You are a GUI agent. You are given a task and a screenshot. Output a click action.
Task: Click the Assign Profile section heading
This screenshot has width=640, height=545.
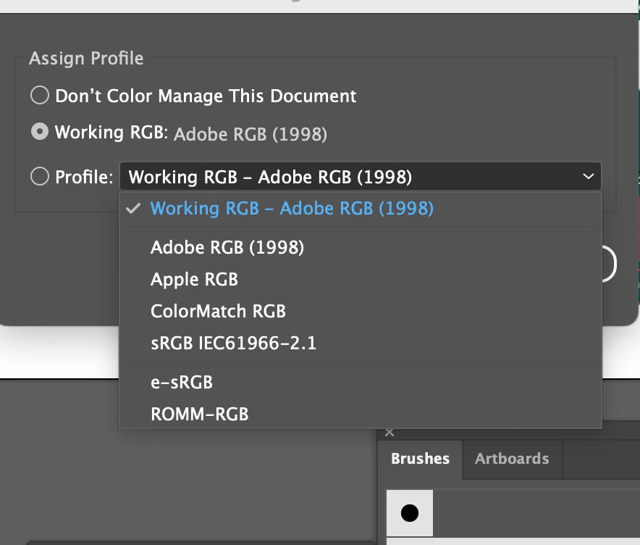coord(86,59)
